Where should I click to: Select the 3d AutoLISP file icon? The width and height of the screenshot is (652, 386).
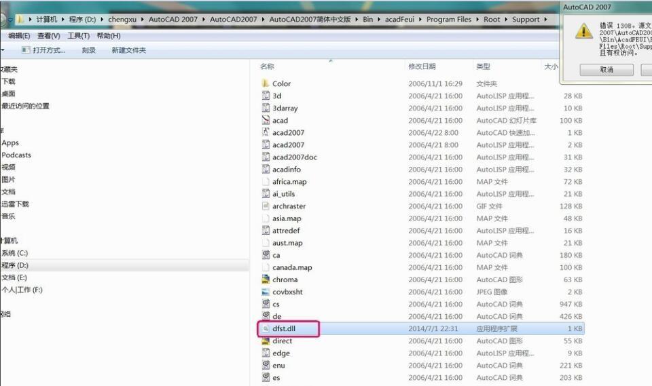click(x=266, y=96)
